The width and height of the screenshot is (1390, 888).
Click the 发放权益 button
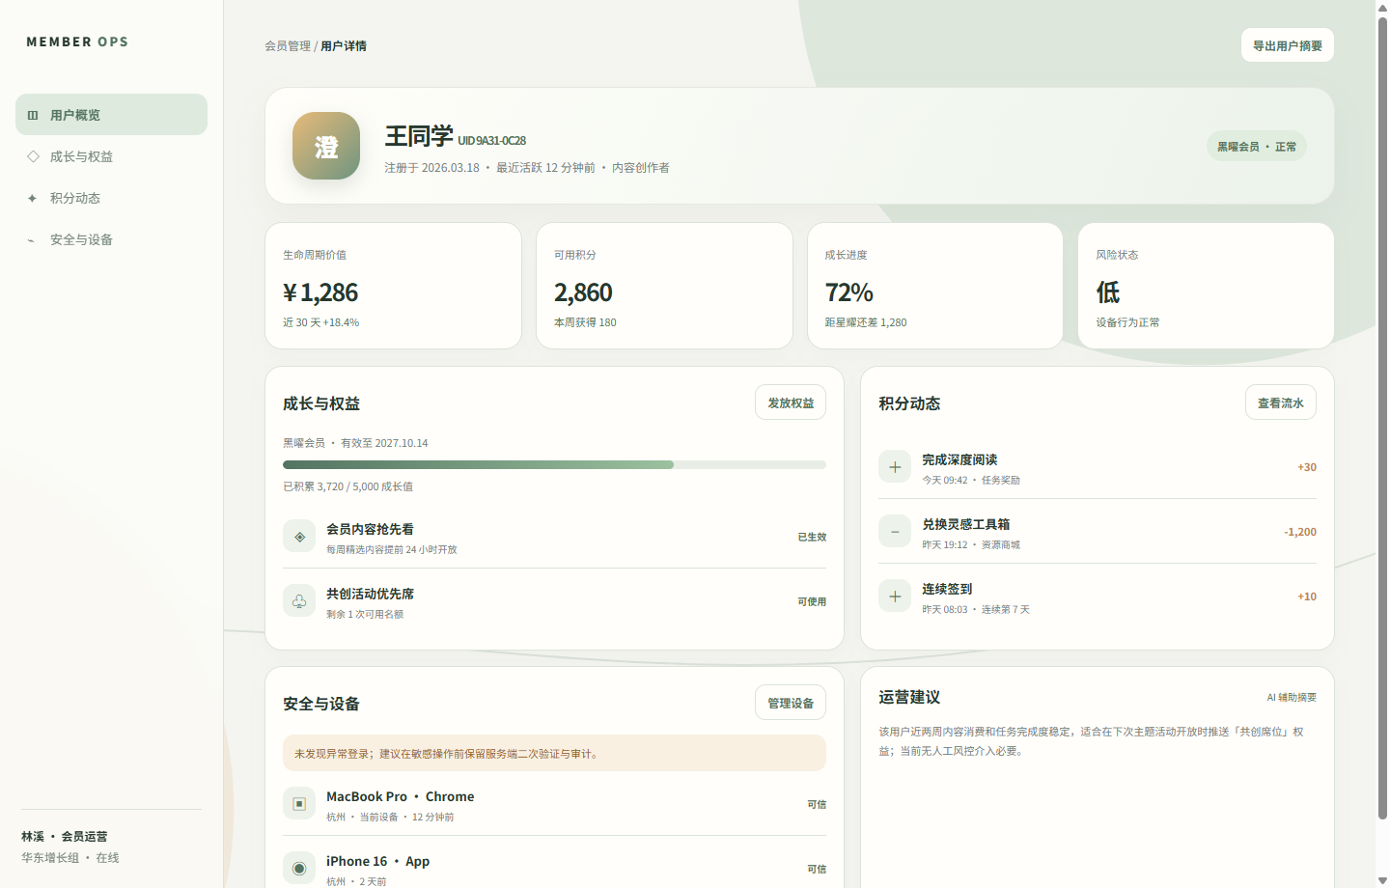791,402
